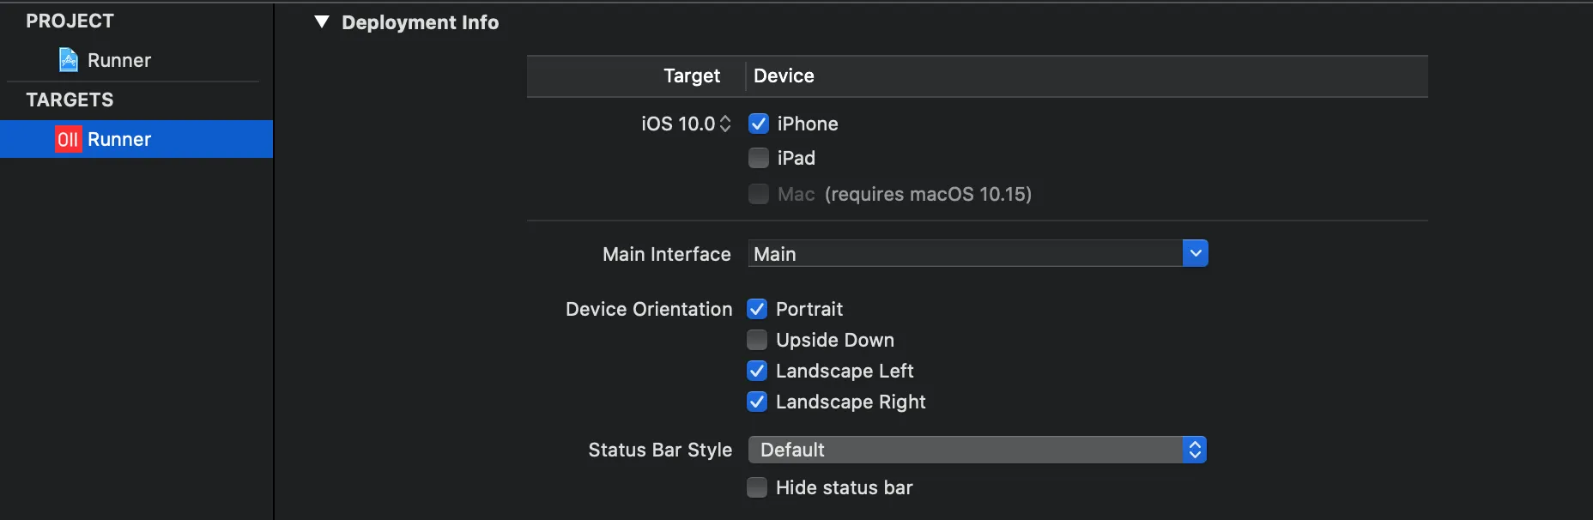
Task: Click the Device column header
Action: tap(784, 76)
